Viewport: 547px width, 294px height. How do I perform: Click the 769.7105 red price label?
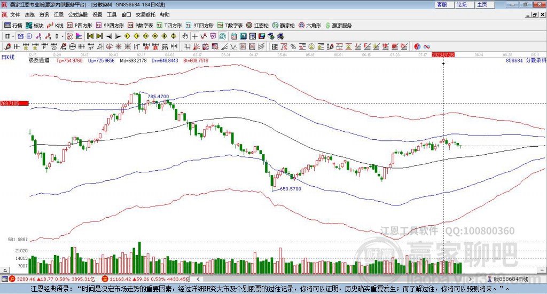pos(14,103)
